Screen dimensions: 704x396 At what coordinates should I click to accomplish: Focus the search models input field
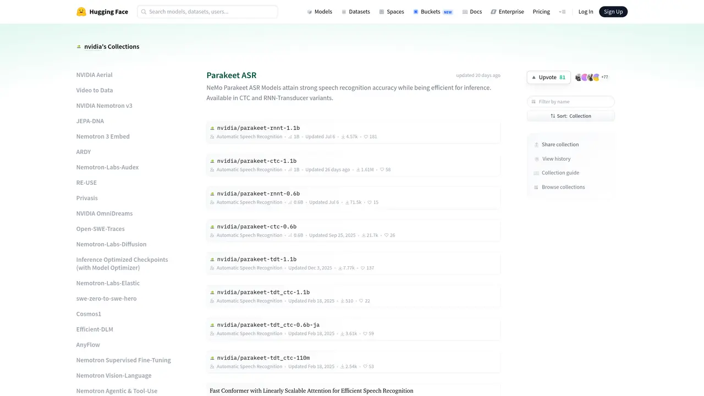click(207, 12)
